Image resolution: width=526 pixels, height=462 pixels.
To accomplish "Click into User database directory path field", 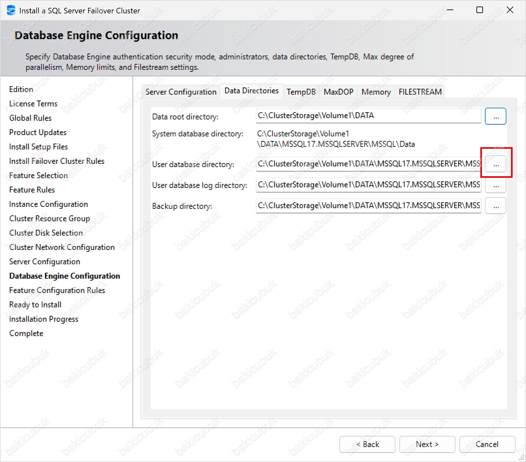I will [x=368, y=164].
